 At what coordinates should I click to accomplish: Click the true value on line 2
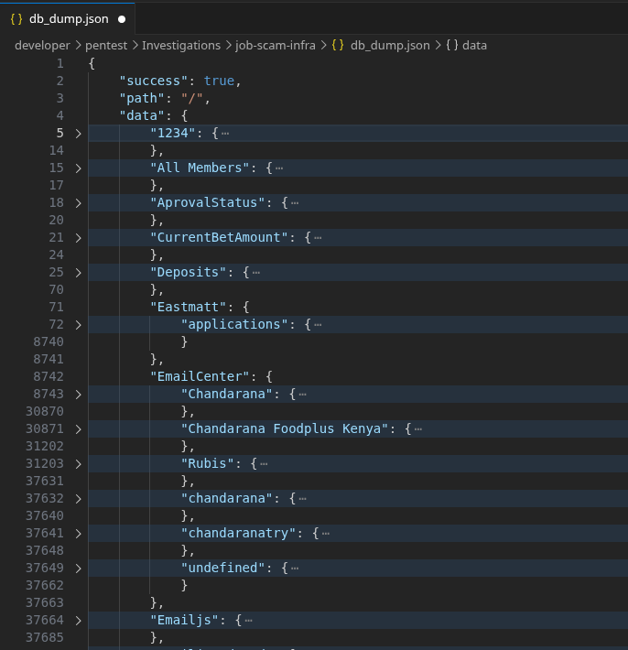[220, 81]
